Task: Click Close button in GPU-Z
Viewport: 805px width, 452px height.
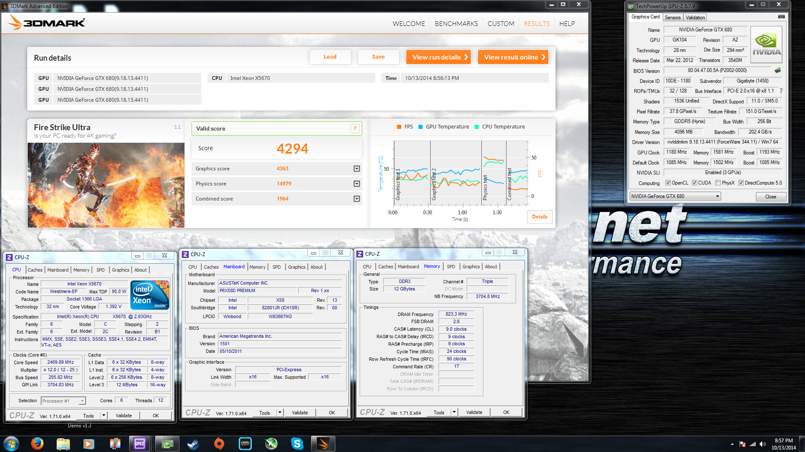Action: [771, 197]
